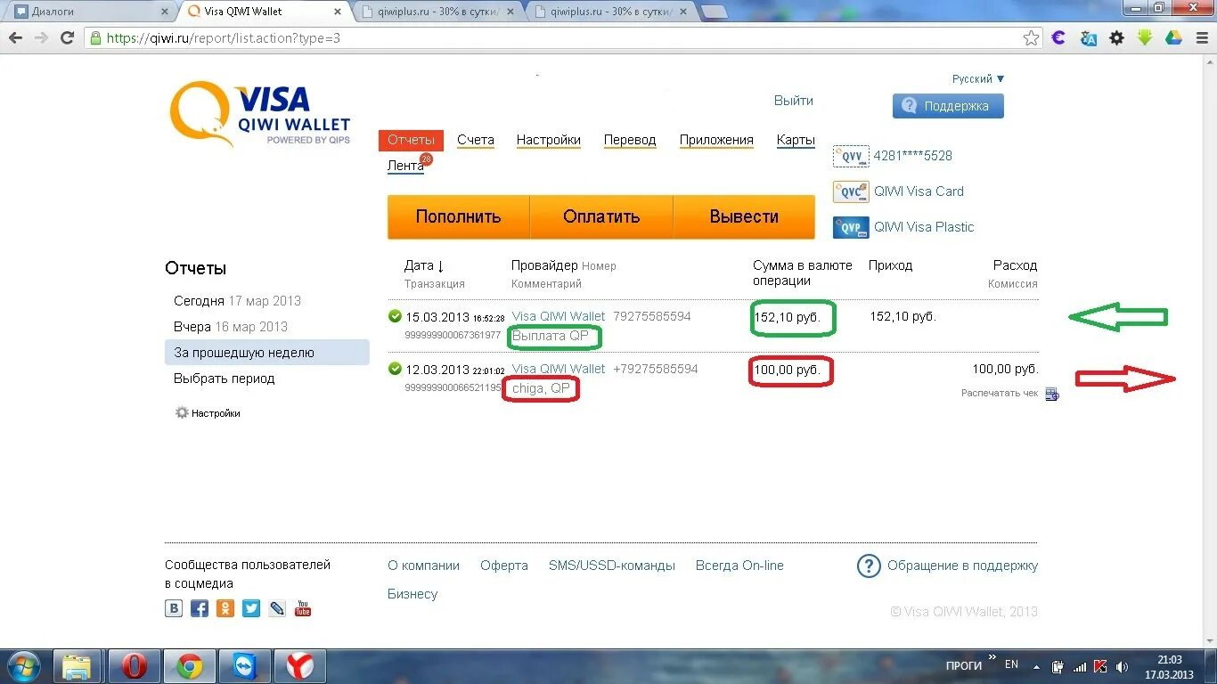Click the Оплатить button
The height and width of the screenshot is (684, 1217).
click(x=601, y=216)
